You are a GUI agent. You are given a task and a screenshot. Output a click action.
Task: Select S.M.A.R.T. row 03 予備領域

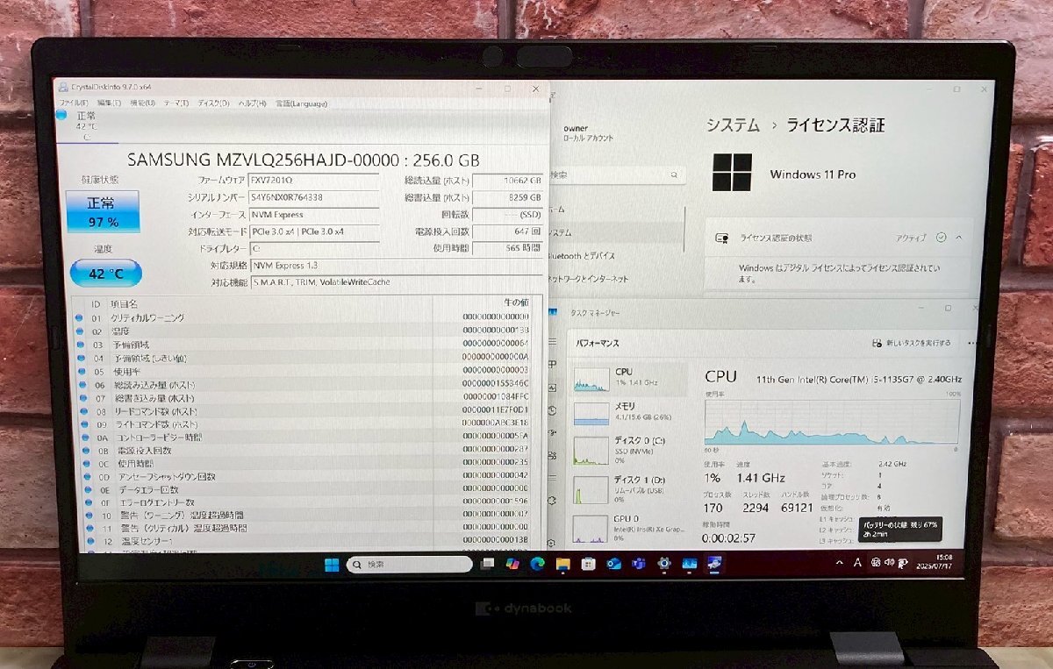pyautogui.click(x=302, y=344)
